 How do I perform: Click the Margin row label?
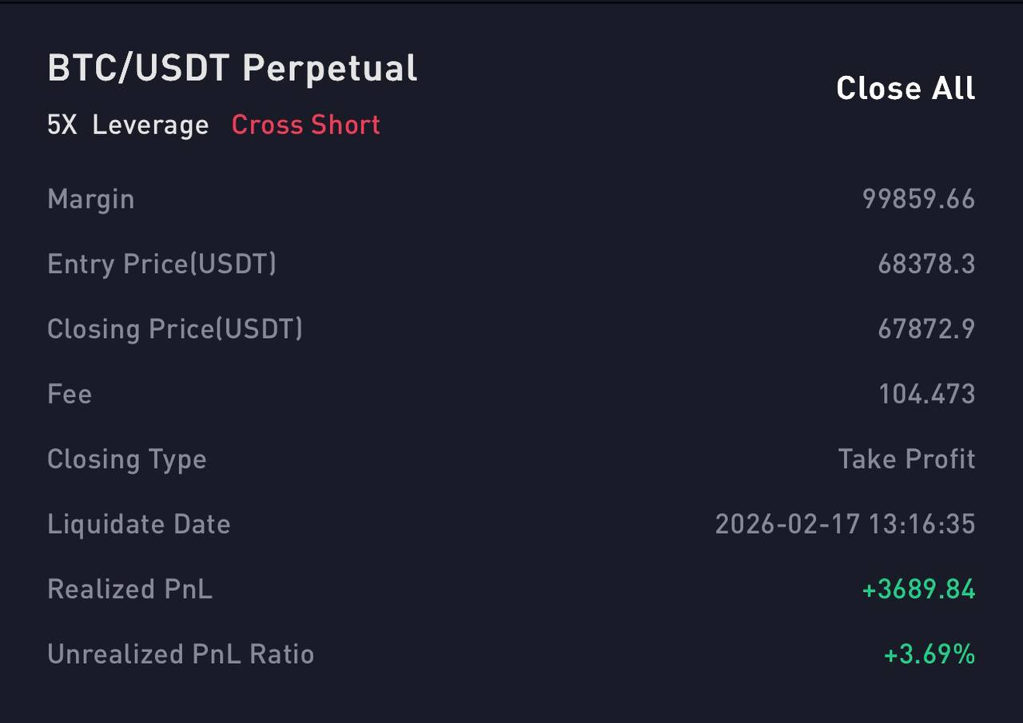point(90,199)
